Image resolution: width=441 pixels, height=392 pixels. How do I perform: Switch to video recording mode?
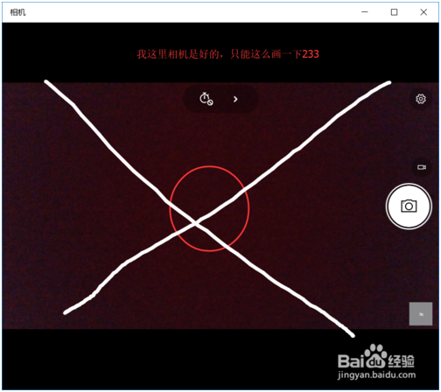pos(422,167)
